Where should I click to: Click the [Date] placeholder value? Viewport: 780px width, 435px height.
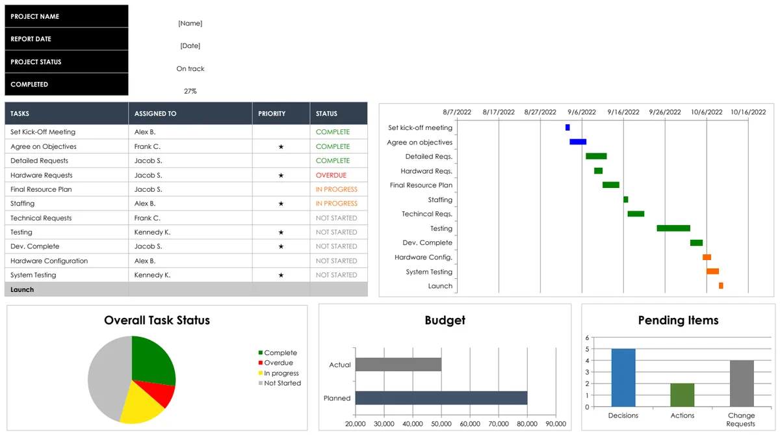[x=190, y=46]
